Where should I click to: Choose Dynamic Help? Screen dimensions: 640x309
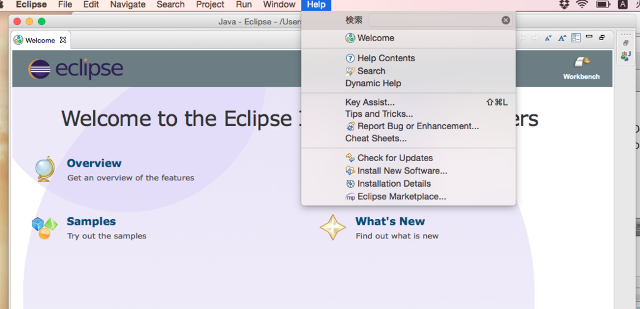pos(408,83)
